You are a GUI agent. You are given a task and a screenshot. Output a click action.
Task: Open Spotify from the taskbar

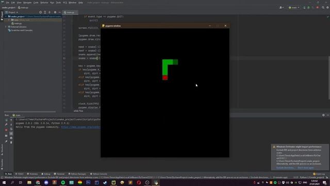(63, 182)
